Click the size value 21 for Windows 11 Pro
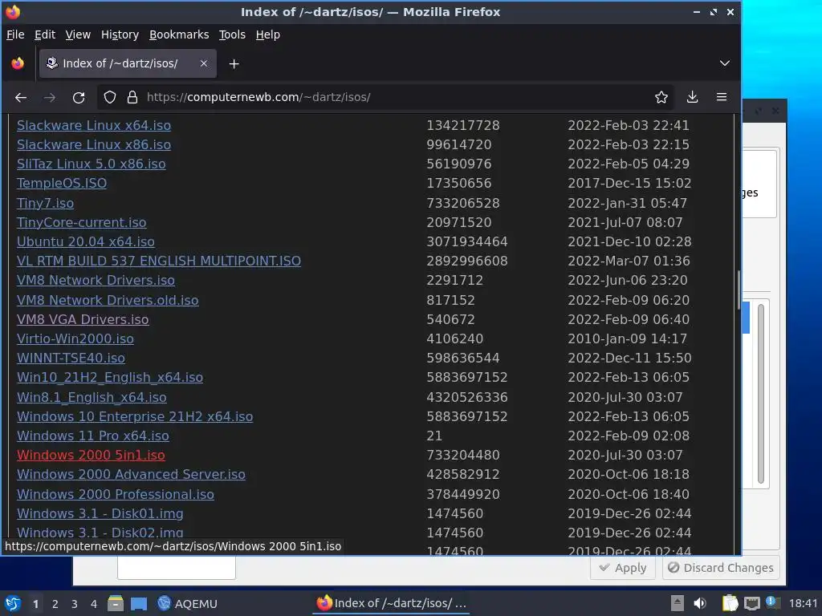This screenshot has width=822, height=616. (434, 436)
